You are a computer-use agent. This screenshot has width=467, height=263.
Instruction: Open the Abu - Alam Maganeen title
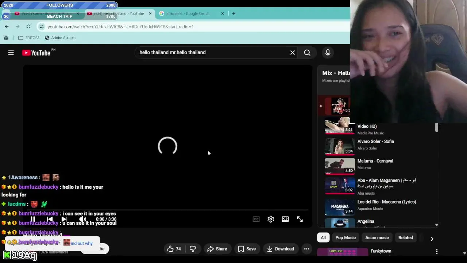(x=387, y=183)
